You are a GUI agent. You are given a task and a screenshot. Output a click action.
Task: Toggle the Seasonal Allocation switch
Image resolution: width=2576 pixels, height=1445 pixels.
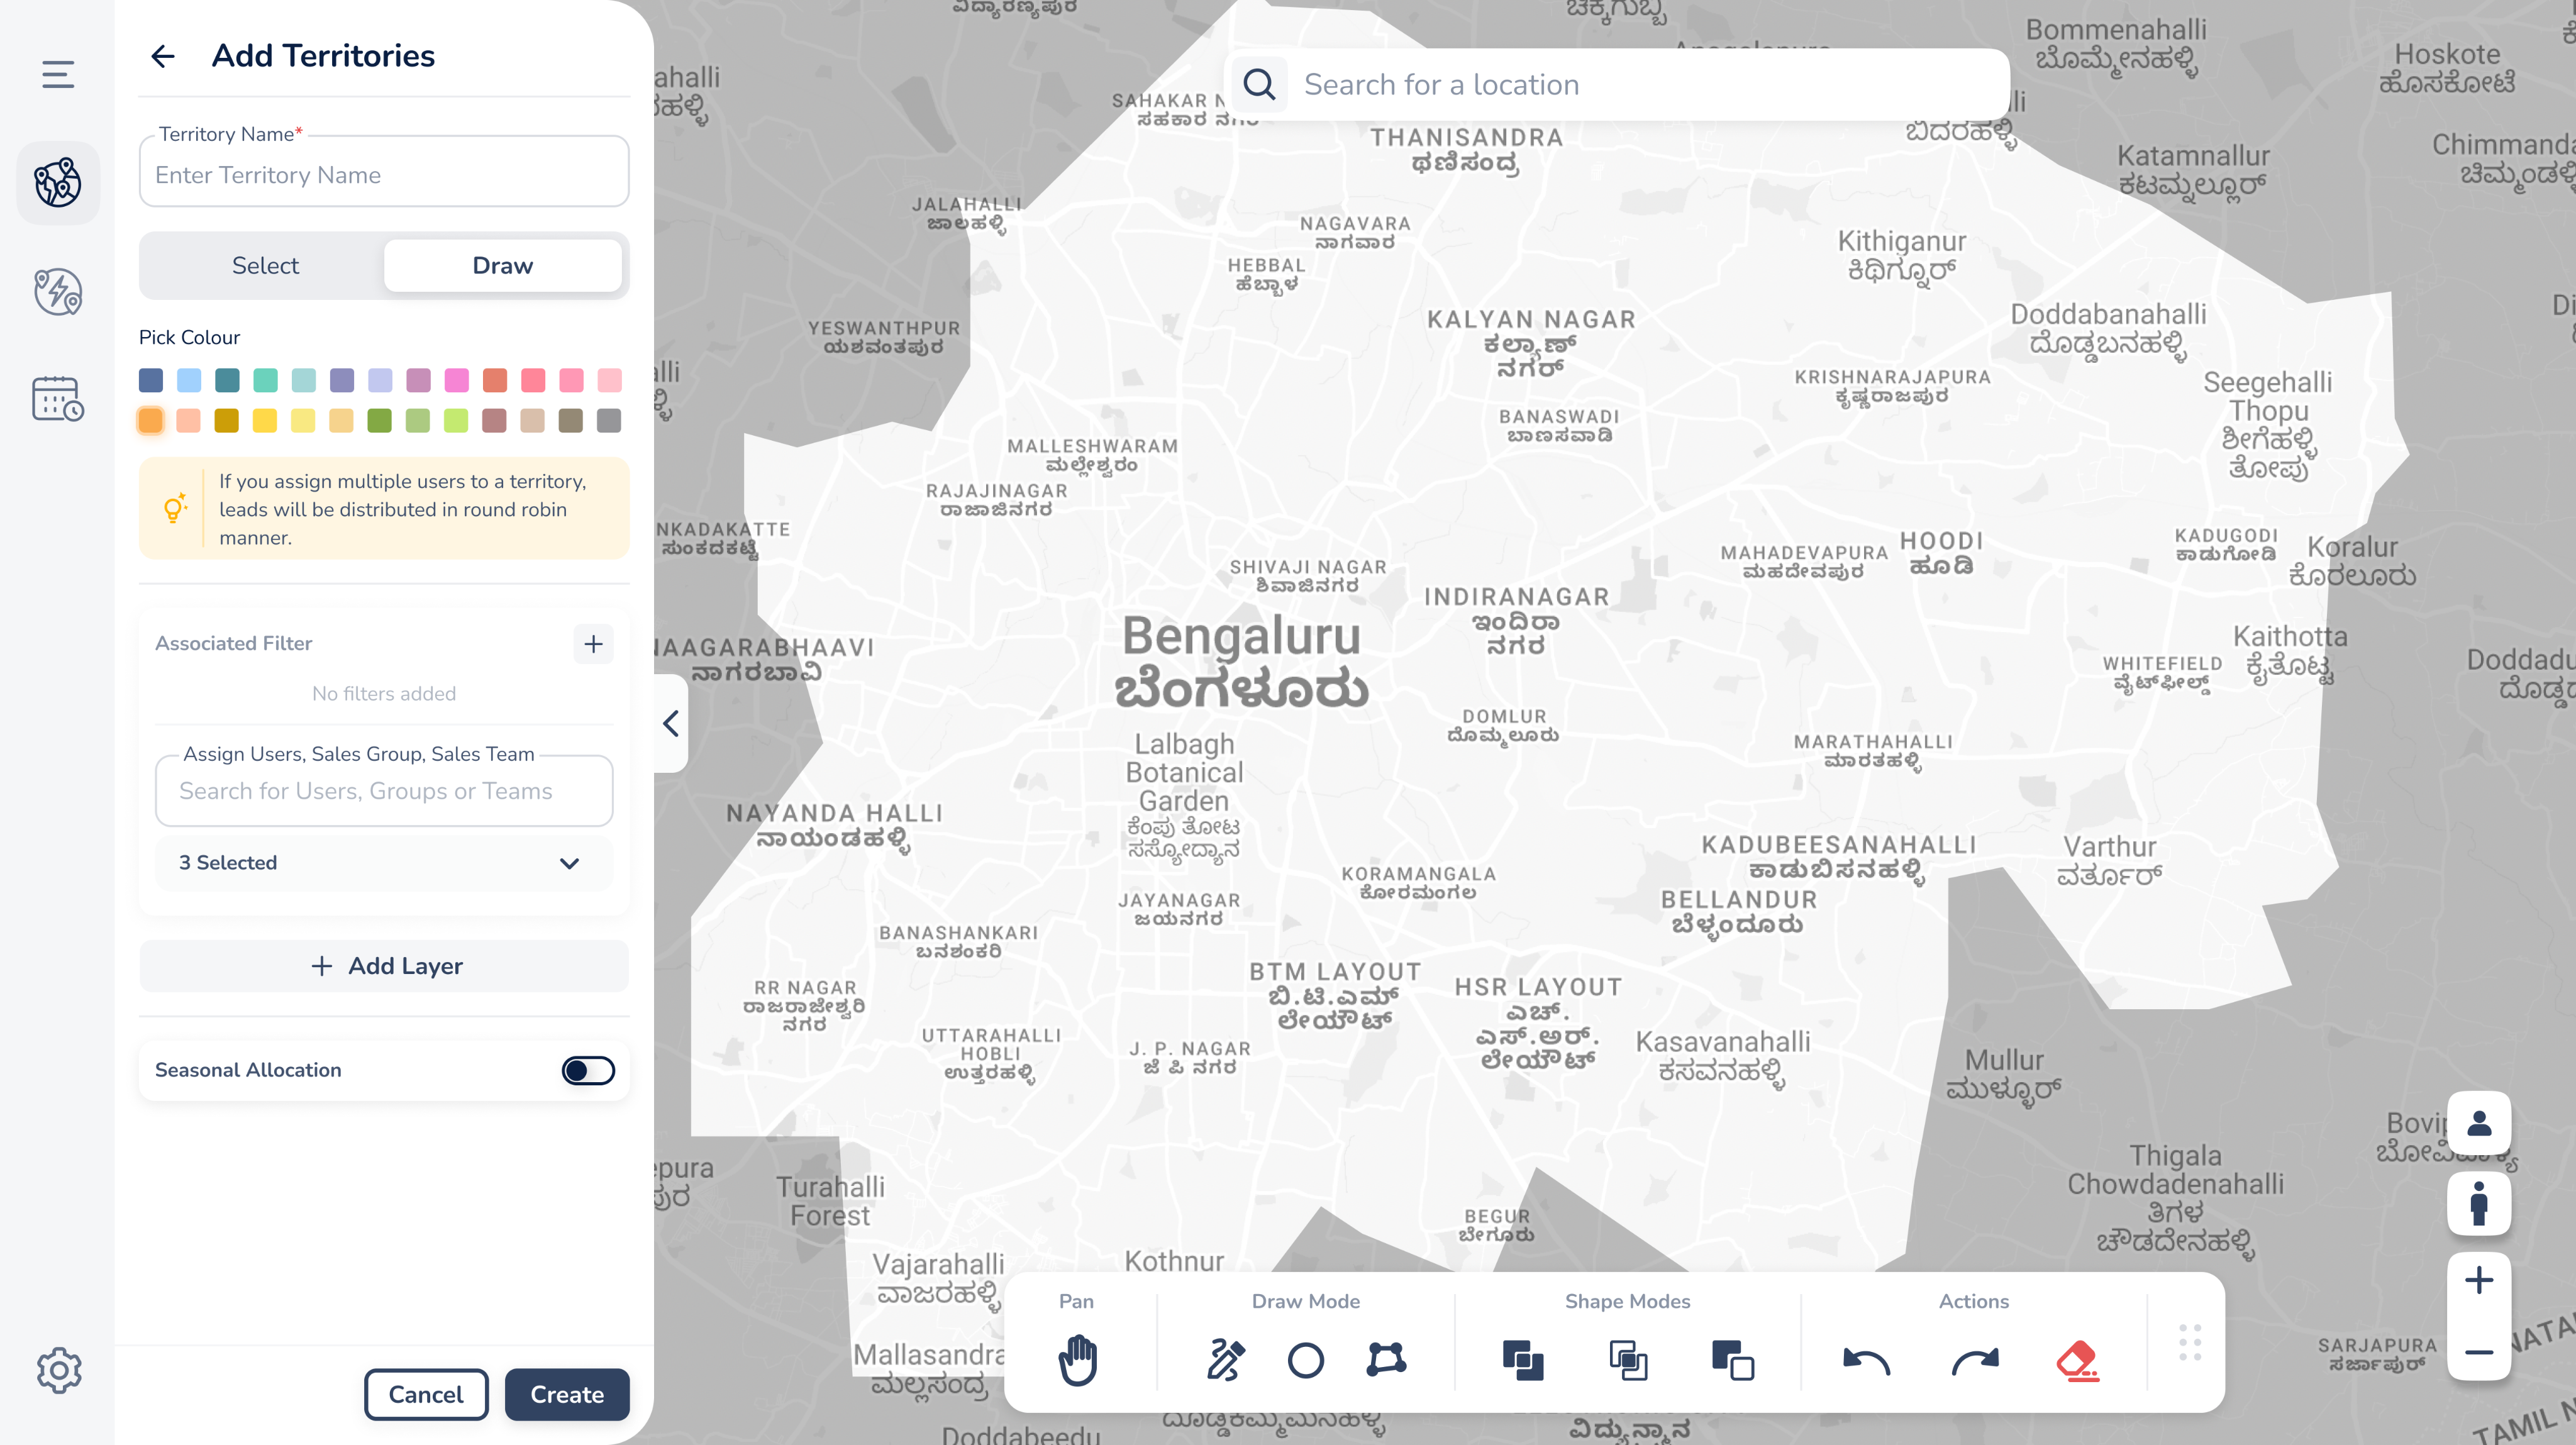[x=588, y=1070]
